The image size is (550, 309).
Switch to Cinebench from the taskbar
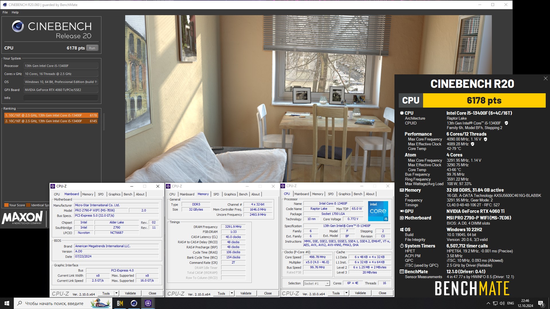pos(134,303)
